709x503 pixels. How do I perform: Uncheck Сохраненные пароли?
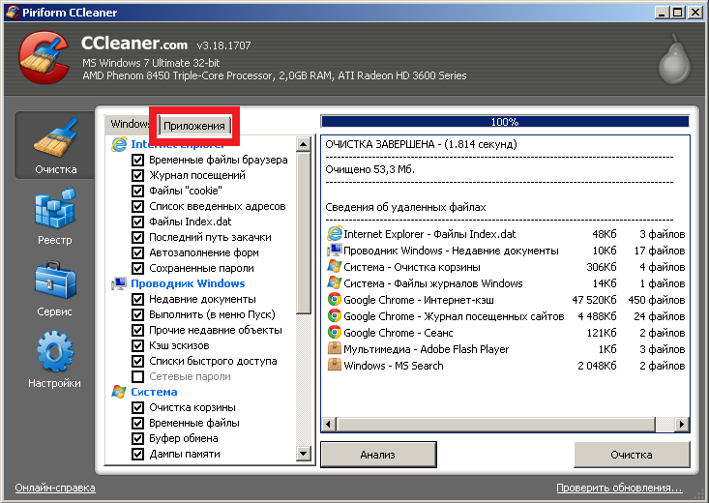[x=138, y=268]
